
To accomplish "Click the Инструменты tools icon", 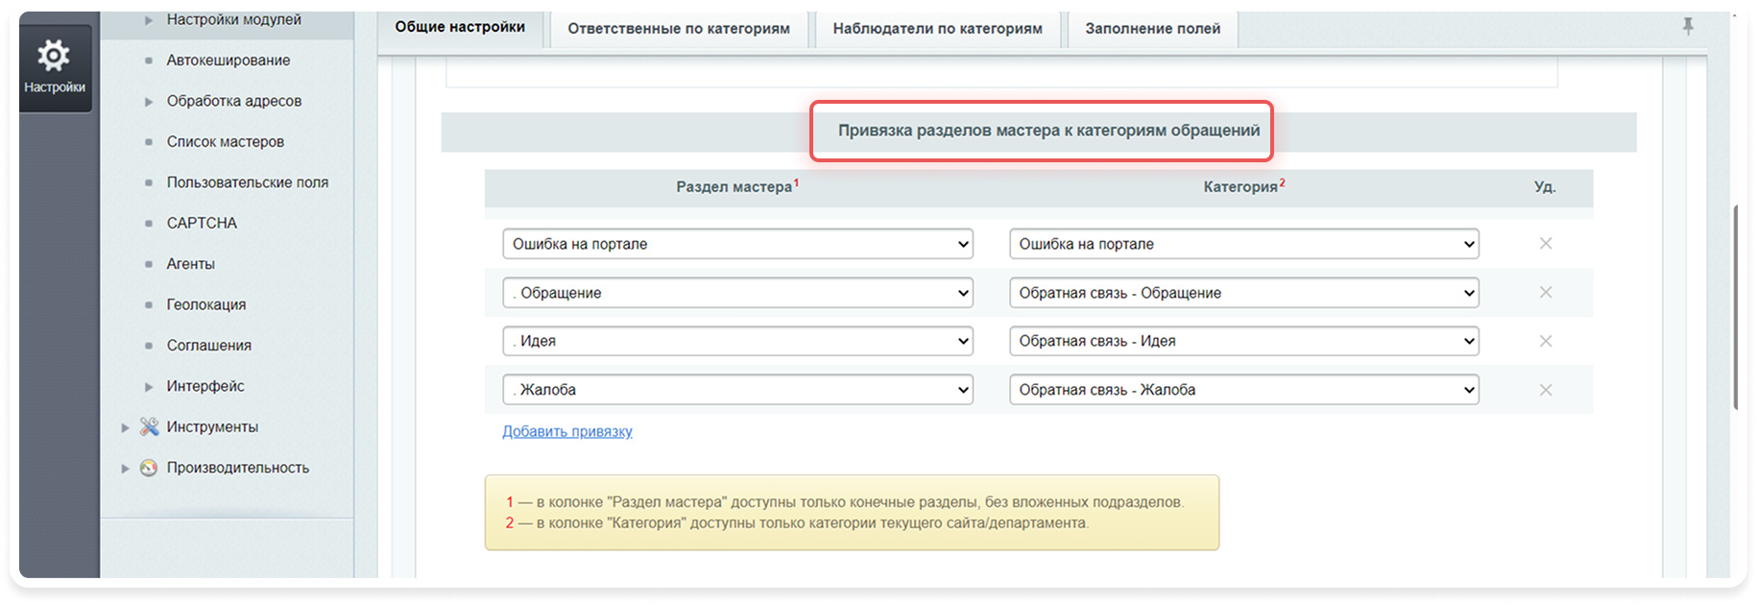I will [149, 426].
